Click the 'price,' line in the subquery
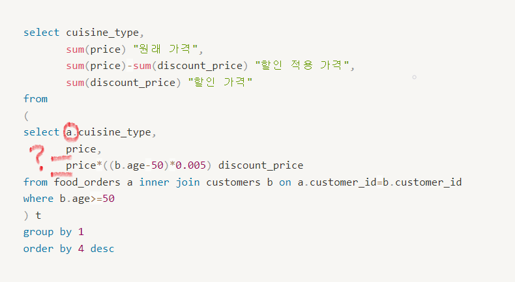515x282 pixels. click(x=83, y=149)
